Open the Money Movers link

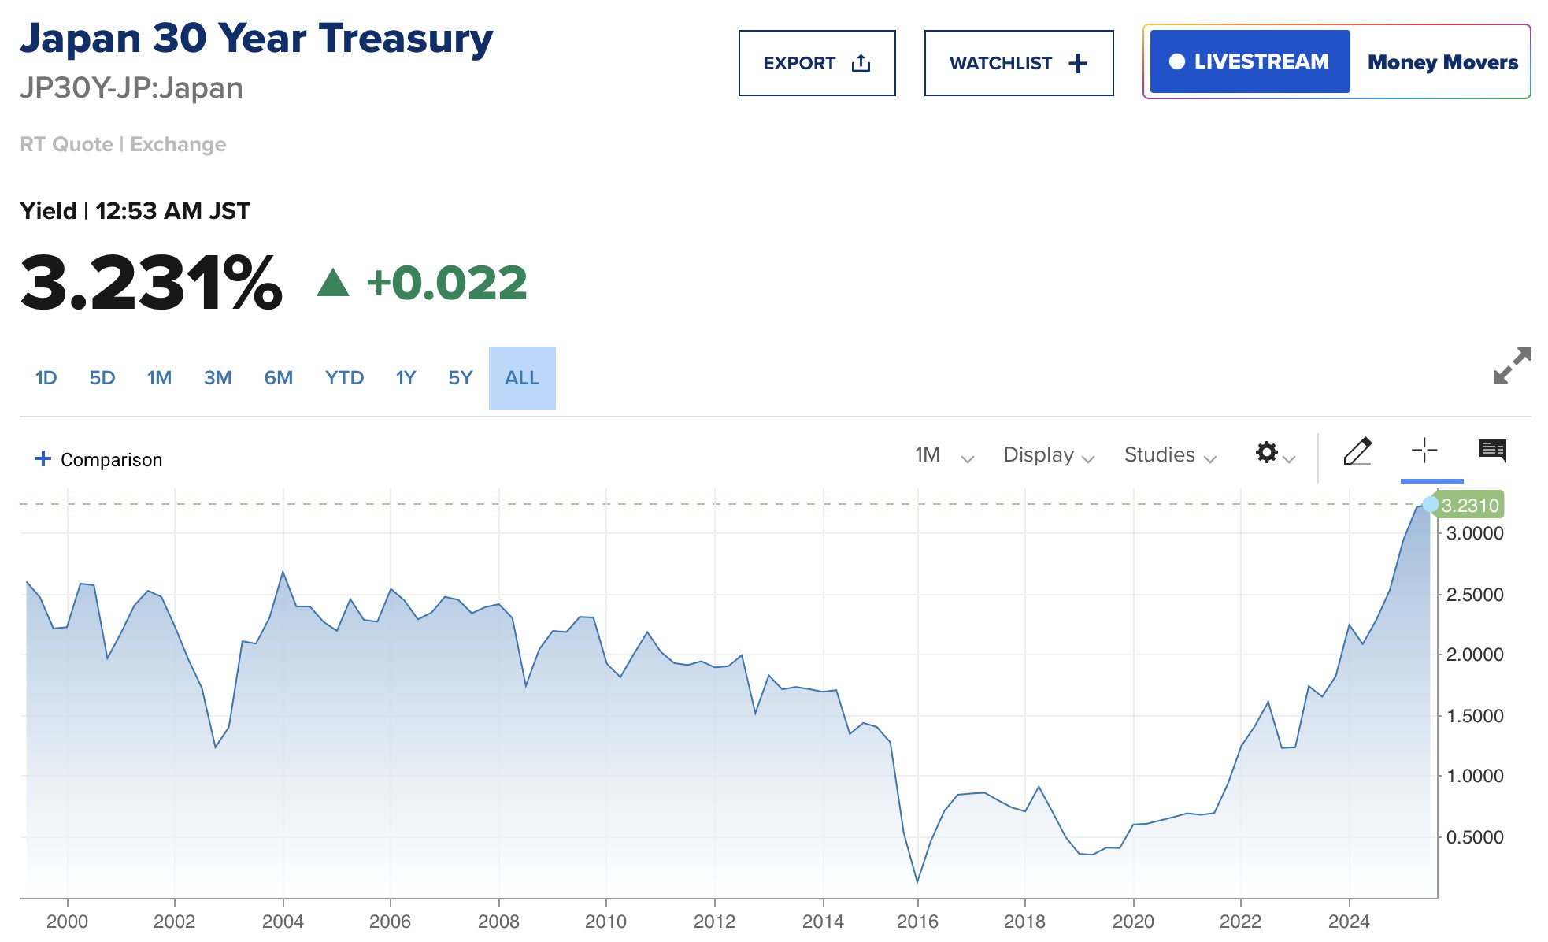pyautogui.click(x=1442, y=62)
